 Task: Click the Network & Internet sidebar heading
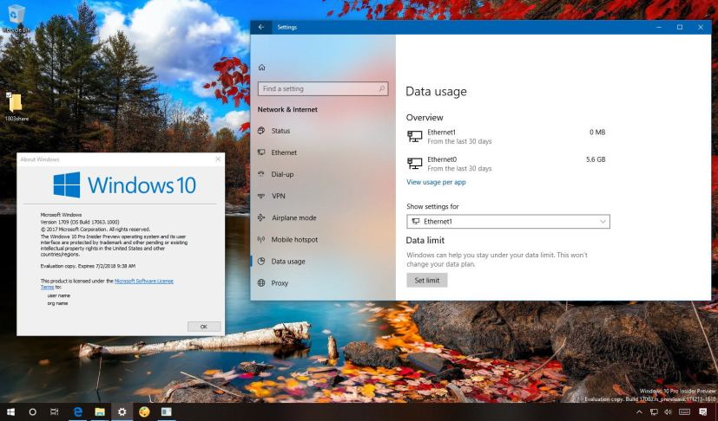tap(287, 110)
